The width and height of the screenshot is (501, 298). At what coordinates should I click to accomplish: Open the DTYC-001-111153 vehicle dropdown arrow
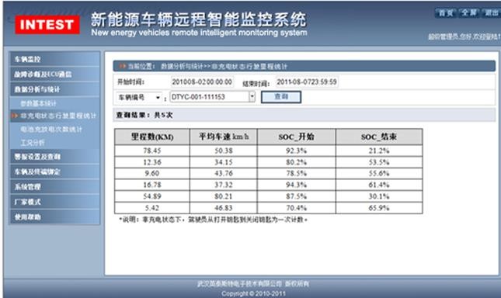pyautogui.click(x=252, y=96)
